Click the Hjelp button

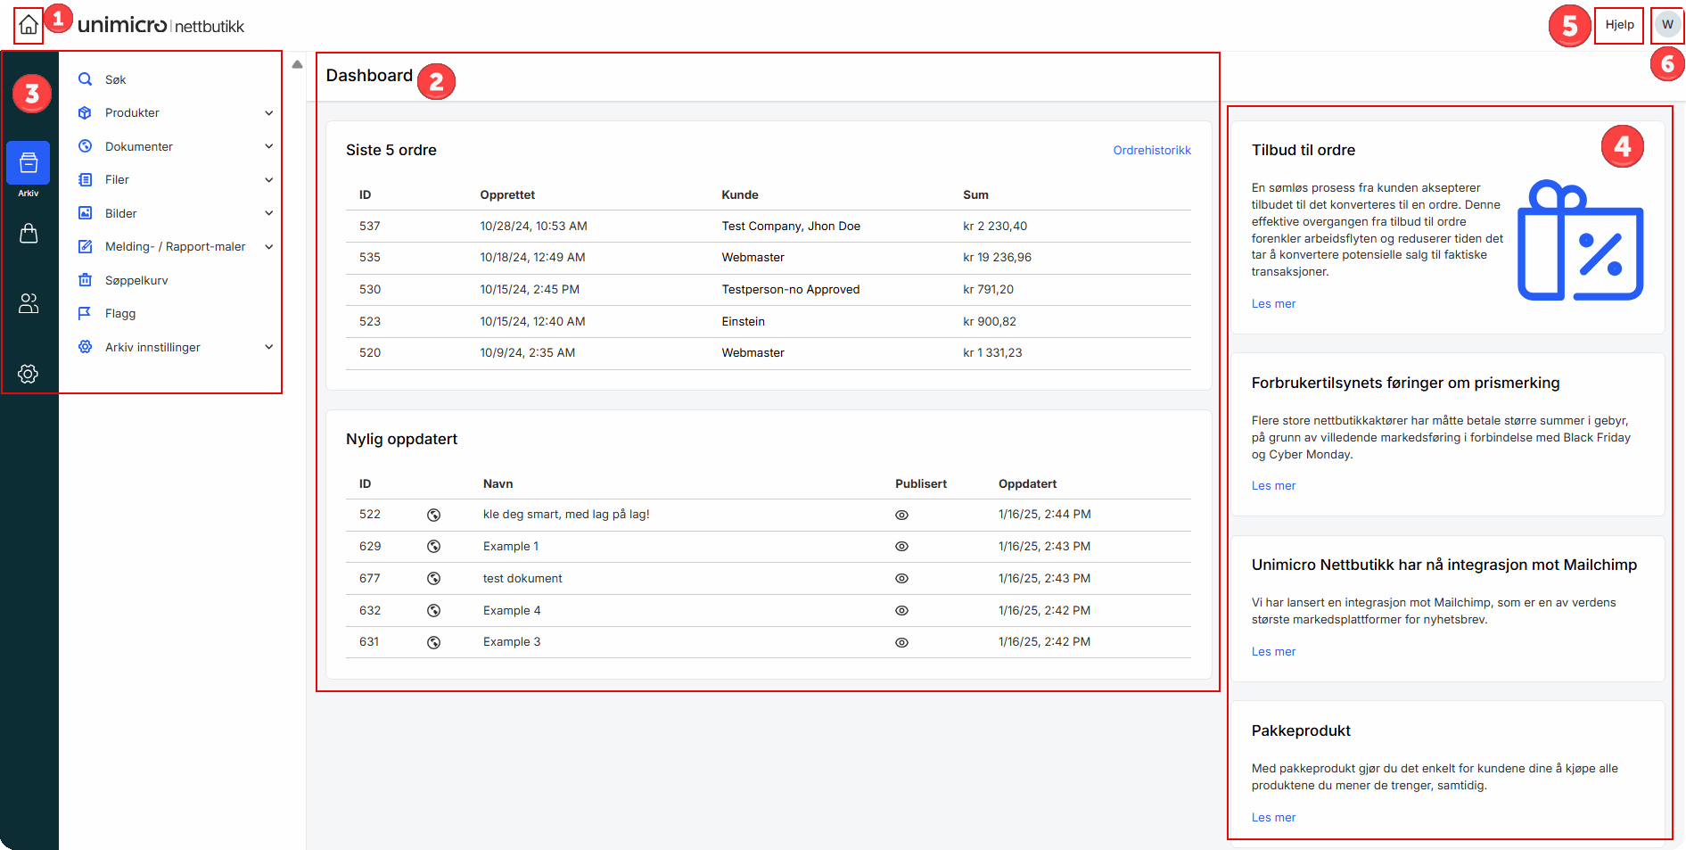point(1619,25)
